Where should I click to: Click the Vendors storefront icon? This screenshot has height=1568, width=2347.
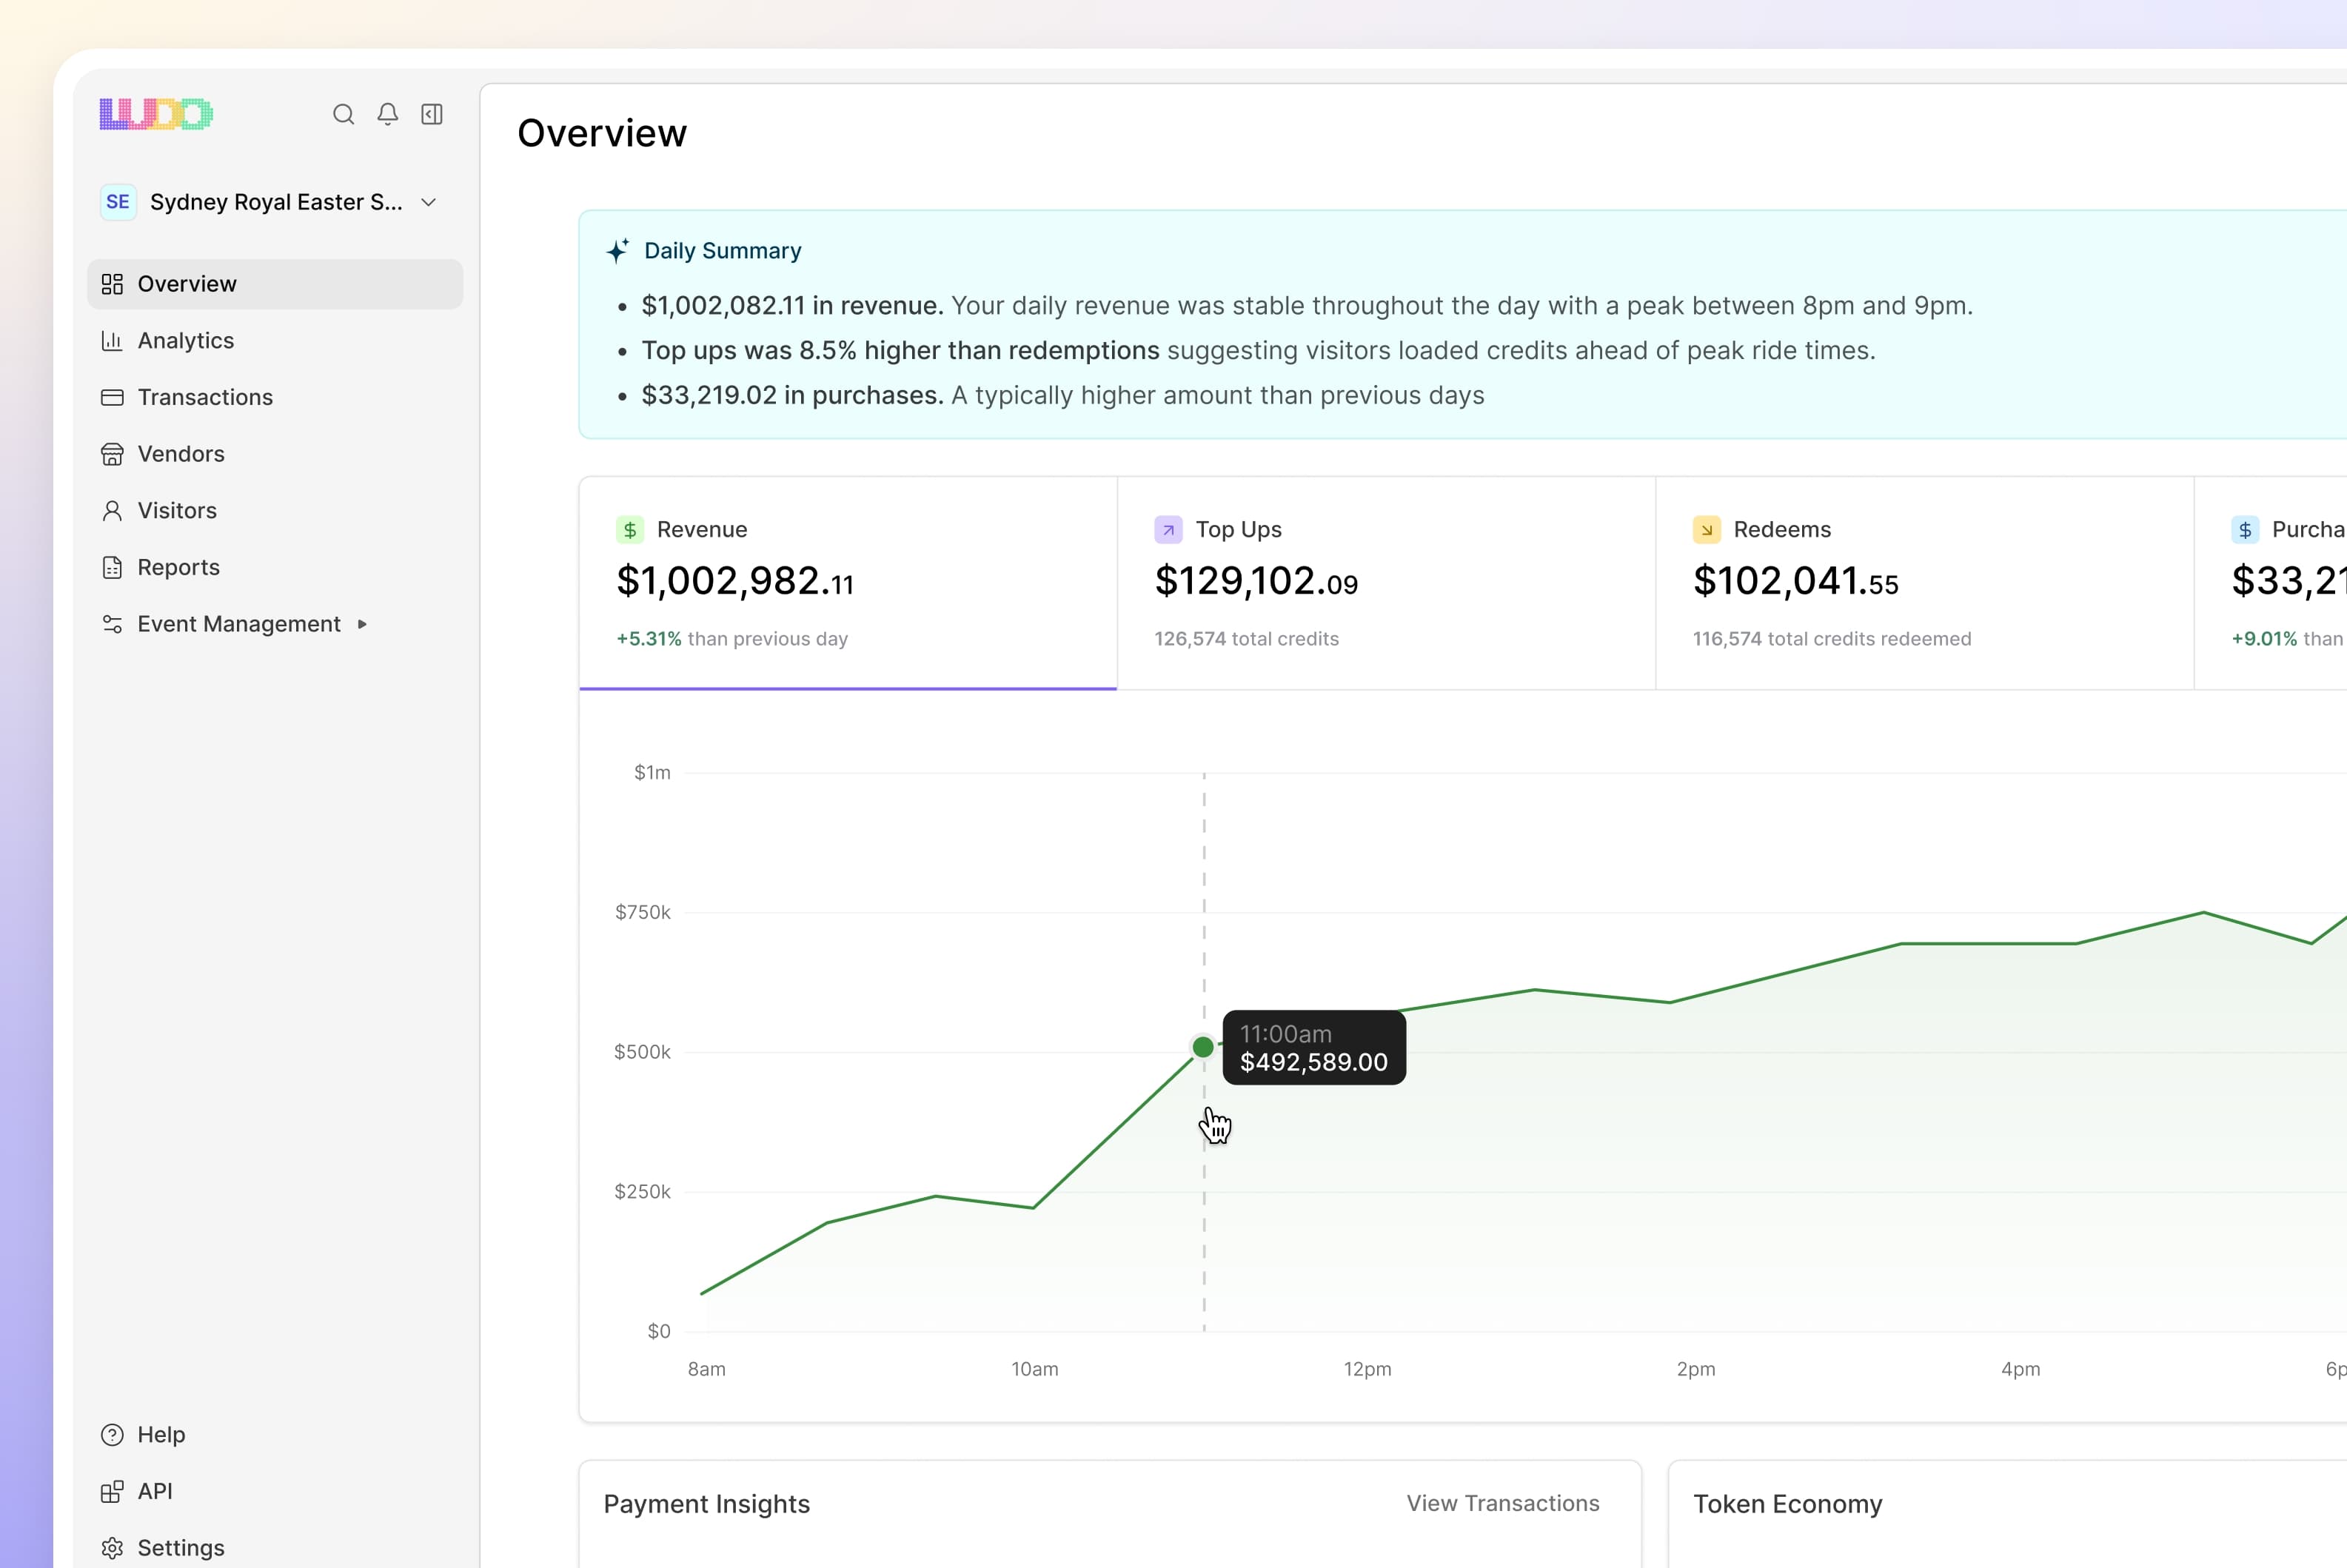pyautogui.click(x=113, y=453)
